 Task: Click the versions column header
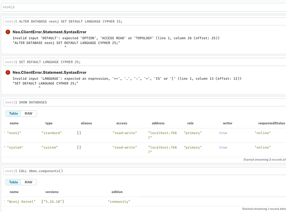click(52, 192)
